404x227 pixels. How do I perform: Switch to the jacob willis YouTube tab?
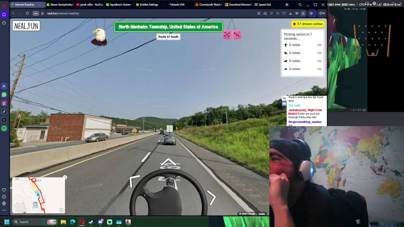90,4
